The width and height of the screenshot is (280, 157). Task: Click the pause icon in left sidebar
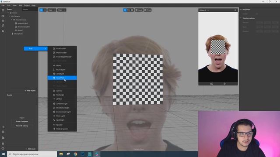coord(3,21)
